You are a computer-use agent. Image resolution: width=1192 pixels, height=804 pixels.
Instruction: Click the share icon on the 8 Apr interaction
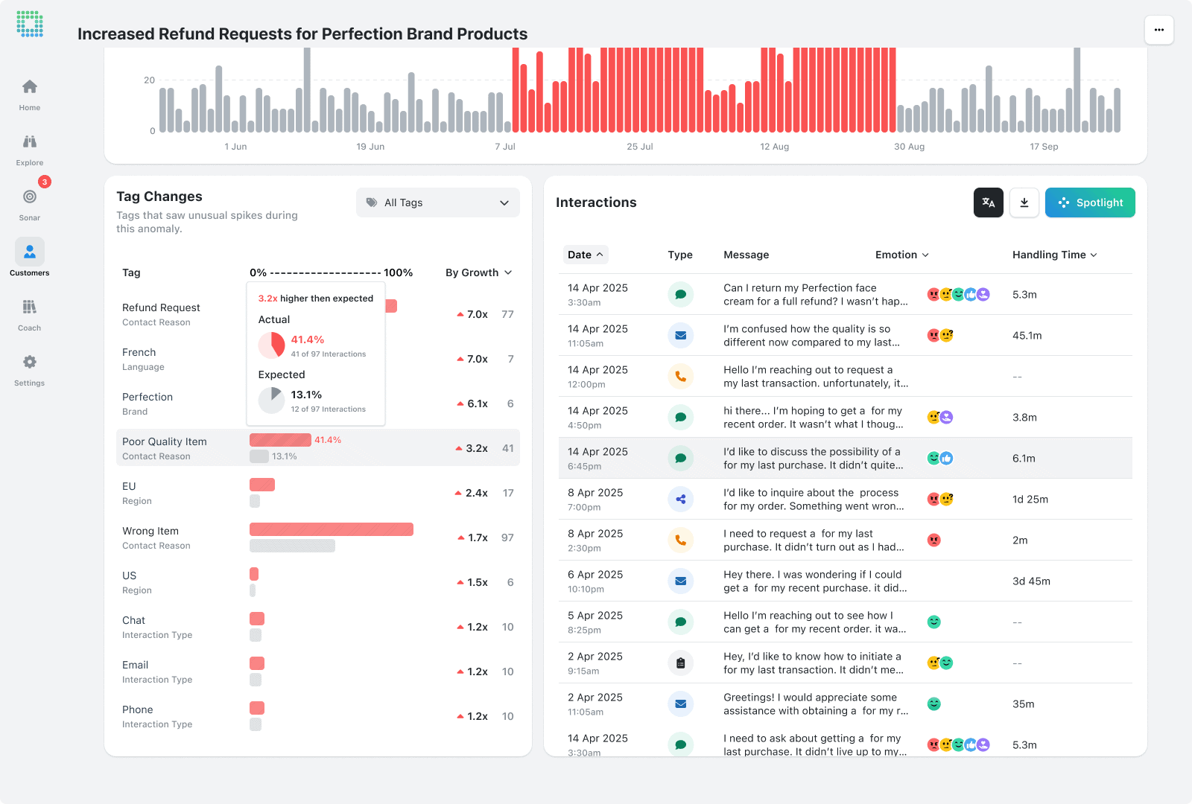680,499
